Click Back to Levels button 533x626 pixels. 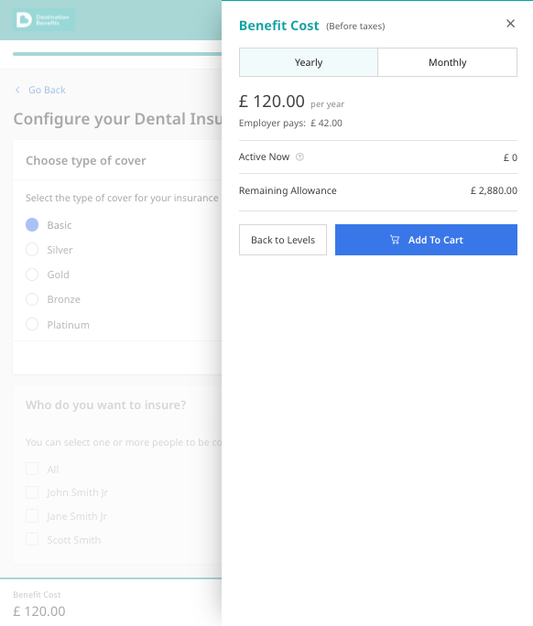tap(283, 240)
